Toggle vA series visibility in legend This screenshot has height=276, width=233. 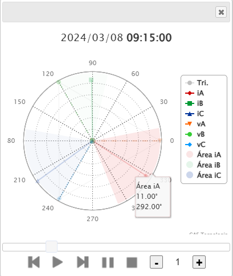pyautogui.click(x=195, y=124)
